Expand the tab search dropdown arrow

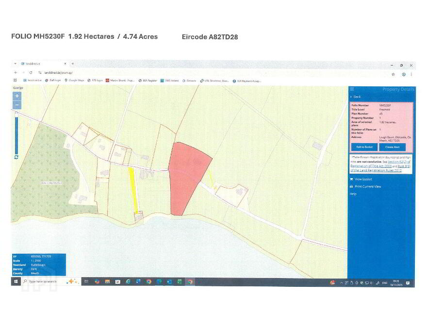point(15,64)
